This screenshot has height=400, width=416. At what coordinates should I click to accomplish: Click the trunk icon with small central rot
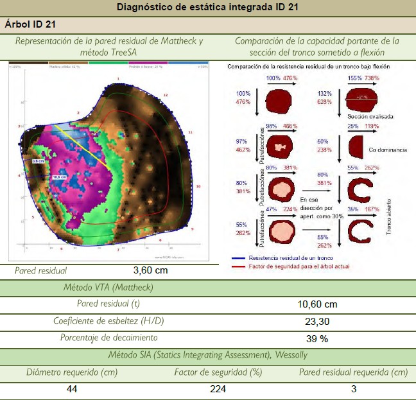click(x=279, y=146)
